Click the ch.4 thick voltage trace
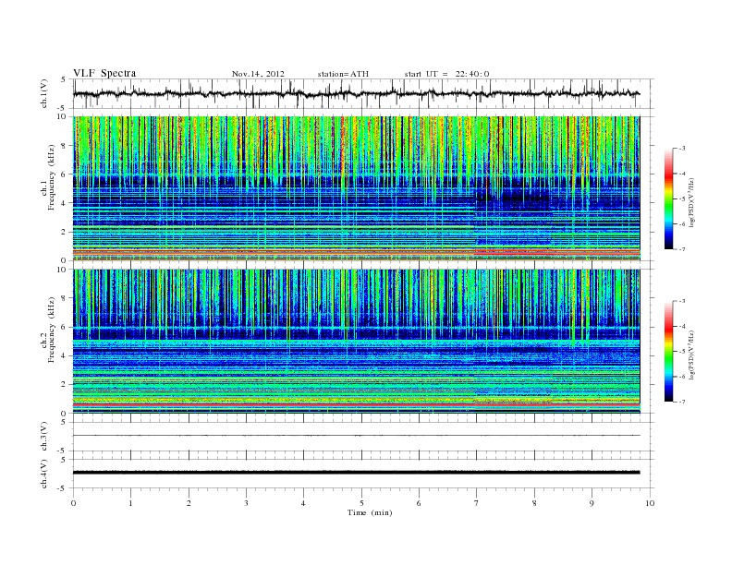Viewport: 732px width, 565px height. point(356,473)
